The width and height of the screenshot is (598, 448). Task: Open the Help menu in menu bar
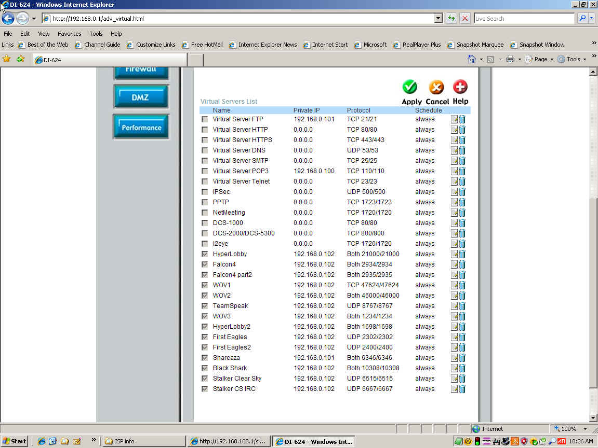(x=116, y=34)
